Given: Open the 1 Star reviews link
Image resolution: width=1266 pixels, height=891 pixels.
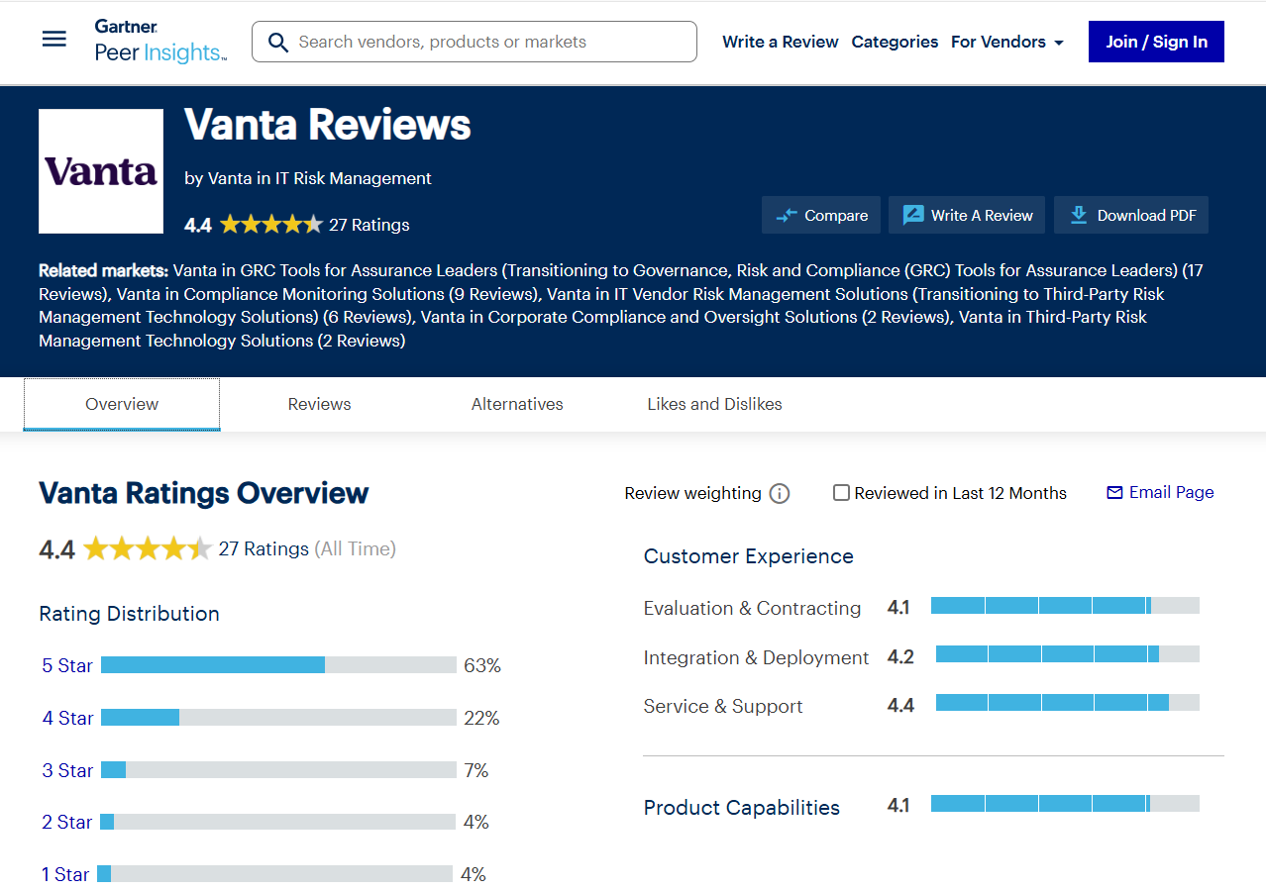Looking at the screenshot, I should (65, 874).
